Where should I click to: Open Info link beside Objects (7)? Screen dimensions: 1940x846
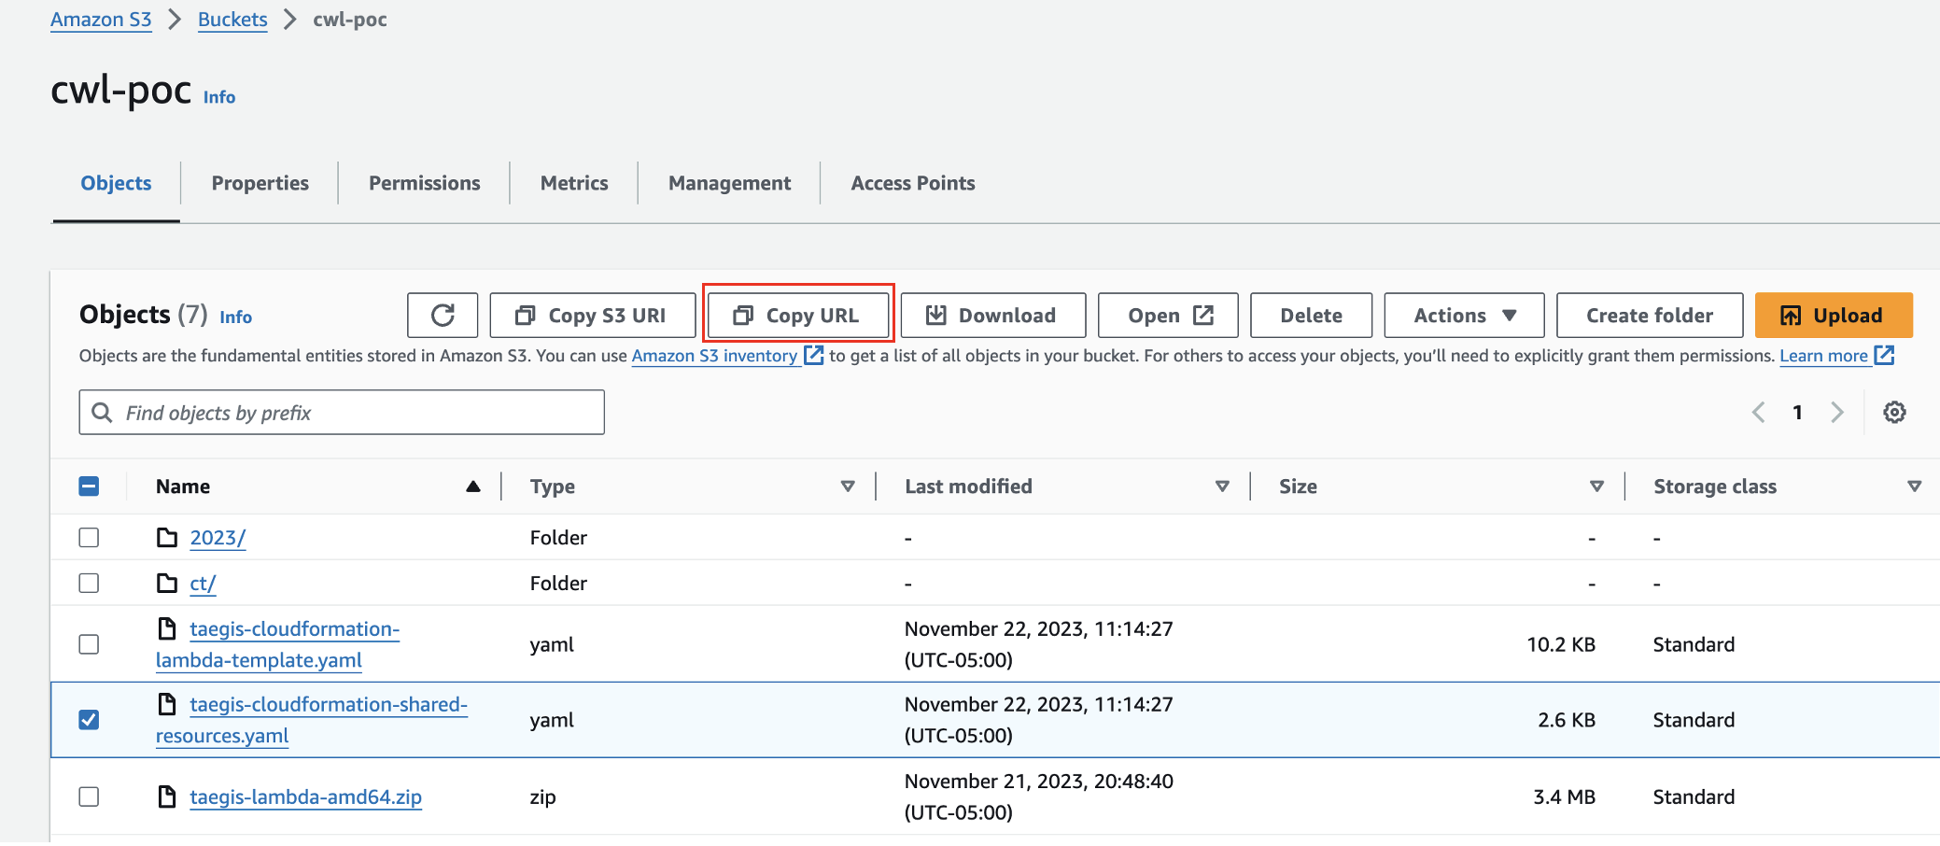(235, 317)
